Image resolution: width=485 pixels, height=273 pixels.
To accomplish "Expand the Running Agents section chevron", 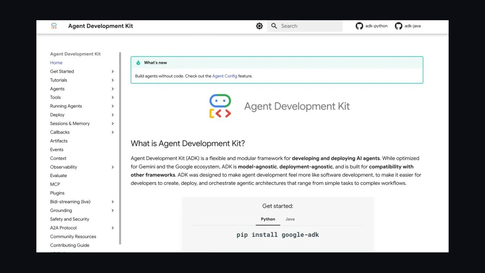I will (112, 106).
